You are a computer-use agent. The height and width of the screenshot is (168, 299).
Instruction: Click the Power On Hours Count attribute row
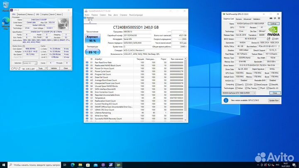tap(135, 68)
